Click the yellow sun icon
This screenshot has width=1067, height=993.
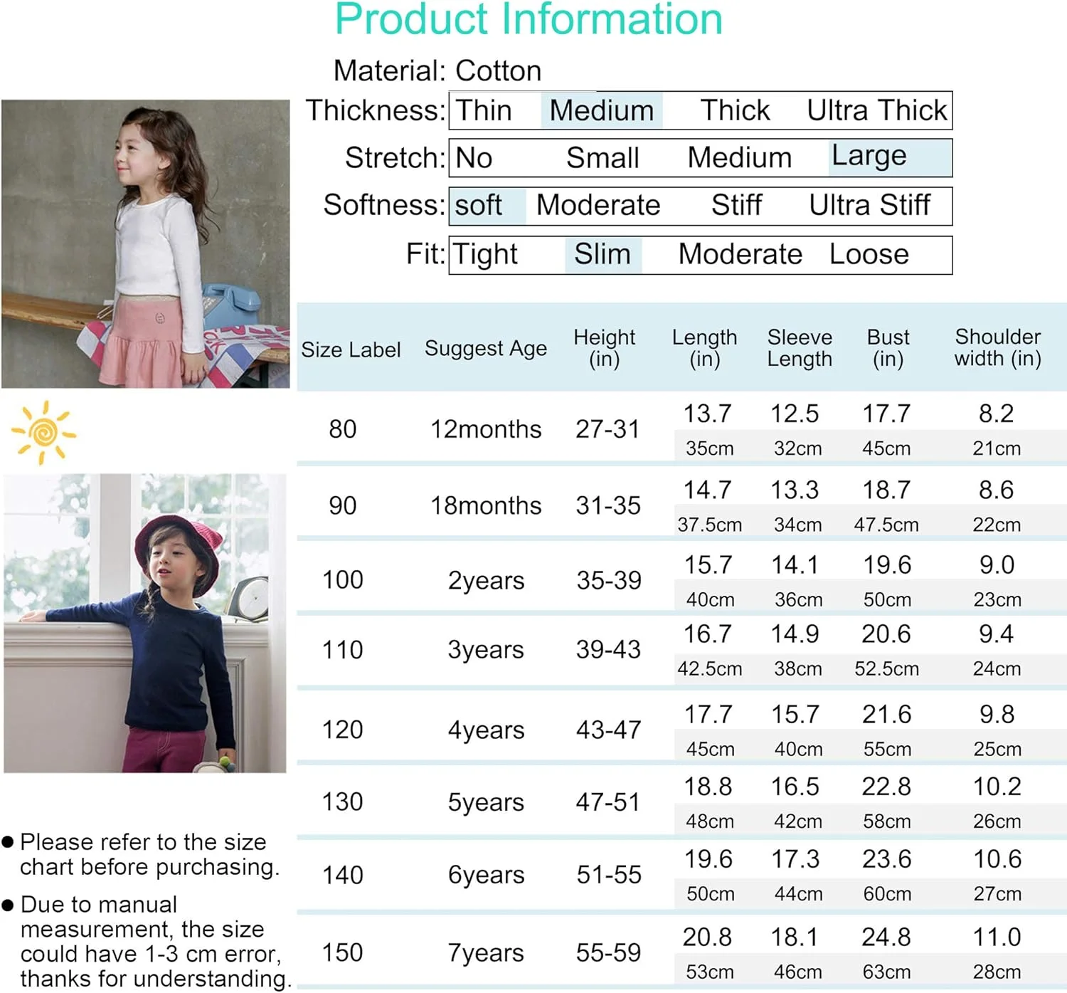[x=43, y=432]
